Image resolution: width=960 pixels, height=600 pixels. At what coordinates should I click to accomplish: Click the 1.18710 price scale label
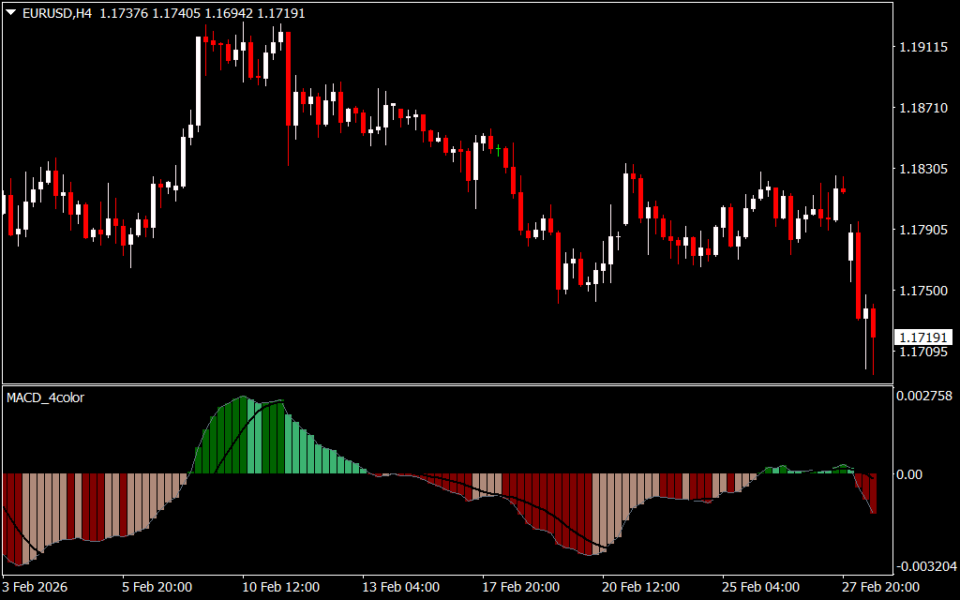[x=922, y=109]
